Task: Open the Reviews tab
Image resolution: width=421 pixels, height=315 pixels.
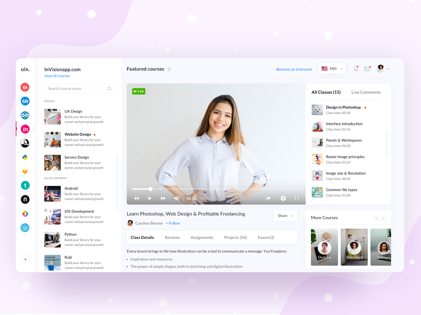Action: coord(172,237)
